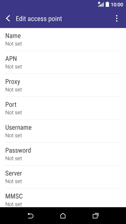Edit the Server setting

coord(63,177)
